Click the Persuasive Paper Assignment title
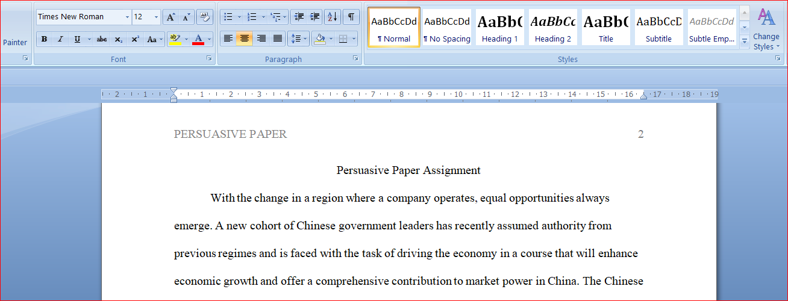788x301 pixels. [x=408, y=170]
